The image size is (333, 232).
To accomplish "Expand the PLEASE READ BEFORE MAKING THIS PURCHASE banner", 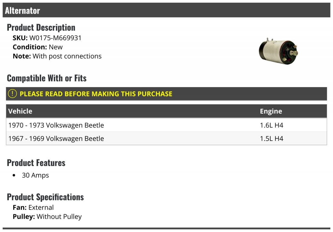I will click(167, 94).
